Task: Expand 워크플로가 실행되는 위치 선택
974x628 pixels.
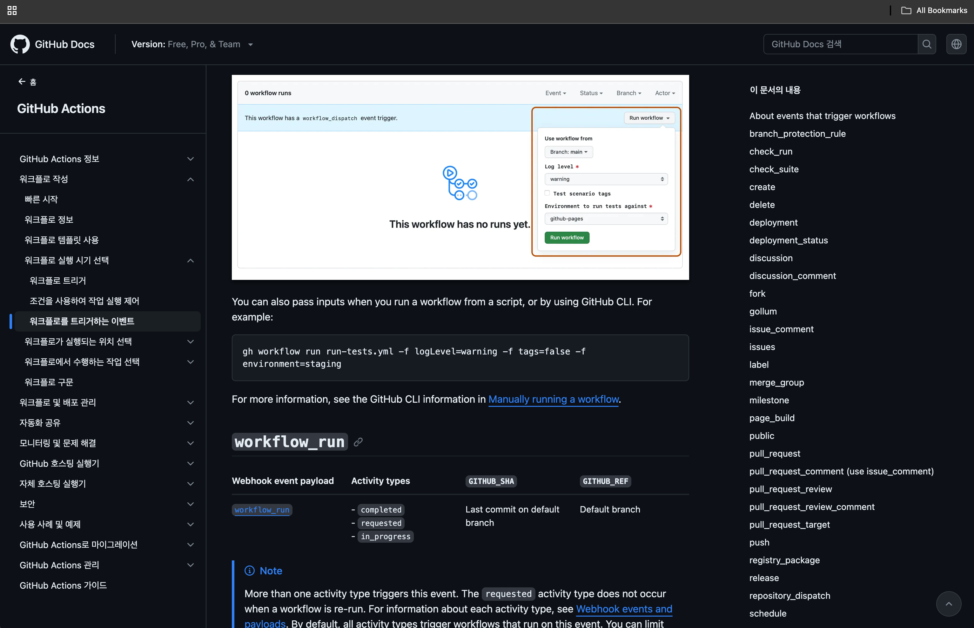Action: pos(190,342)
